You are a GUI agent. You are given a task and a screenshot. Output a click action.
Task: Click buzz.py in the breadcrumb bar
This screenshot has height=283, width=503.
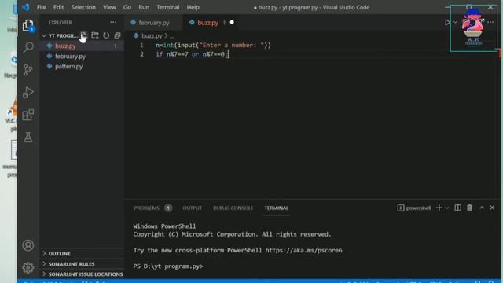[x=152, y=35]
